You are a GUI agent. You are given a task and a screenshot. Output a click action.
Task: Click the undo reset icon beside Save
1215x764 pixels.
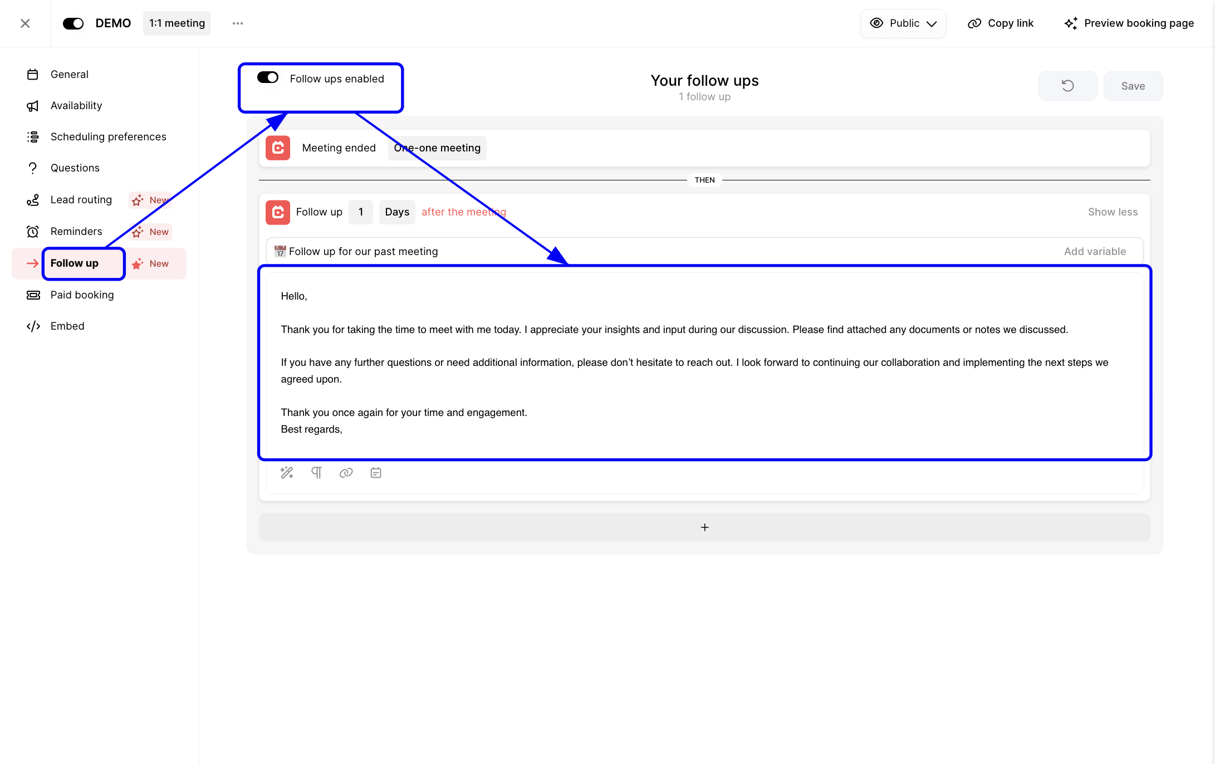click(x=1067, y=86)
